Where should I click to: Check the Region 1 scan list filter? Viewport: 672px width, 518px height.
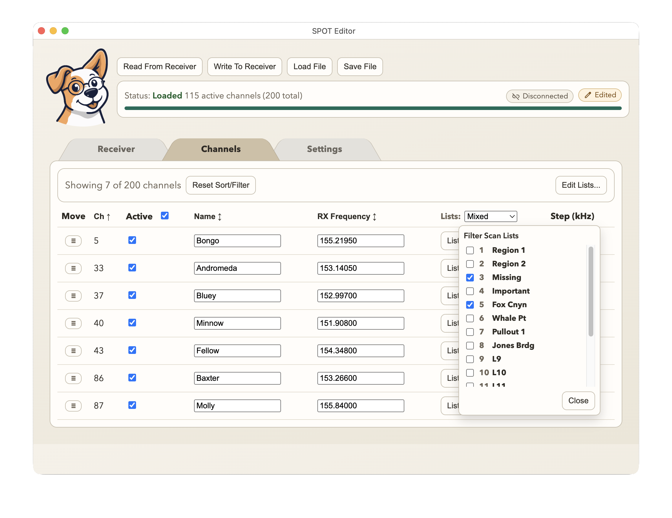coord(470,250)
